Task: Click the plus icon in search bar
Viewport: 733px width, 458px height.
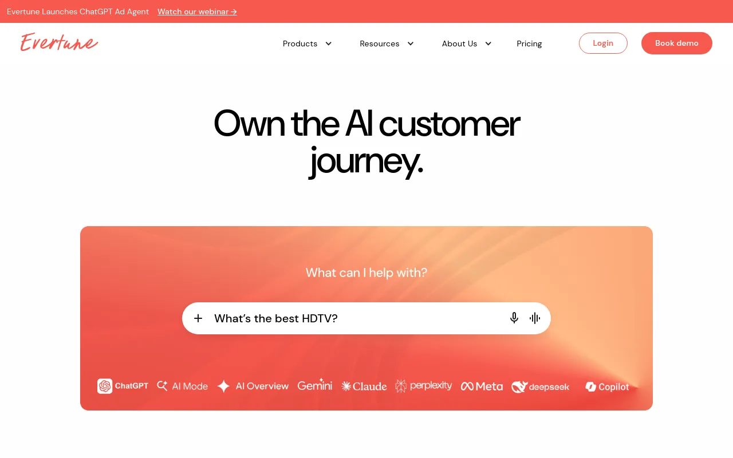Action: point(198,318)
